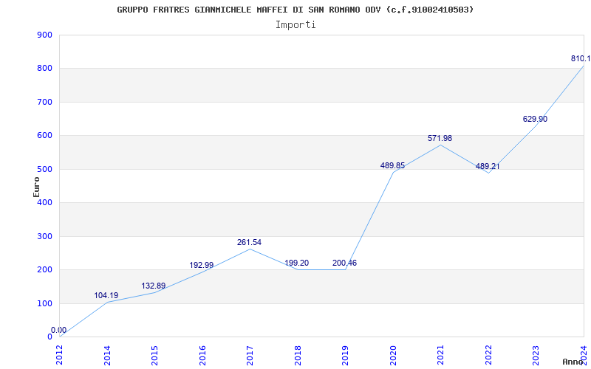Click the 2015 year tick label
The width and height of the screenshot is (591, 369).
pos(154,354)
